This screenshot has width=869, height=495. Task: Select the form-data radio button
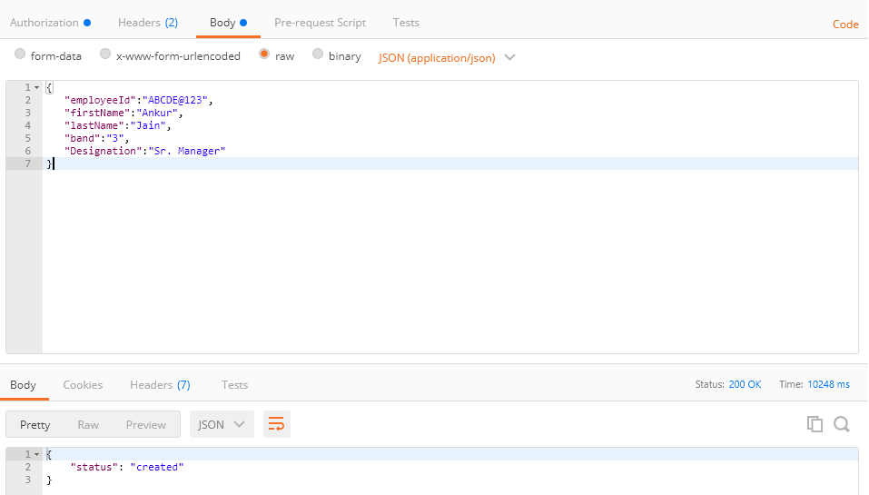20,55
